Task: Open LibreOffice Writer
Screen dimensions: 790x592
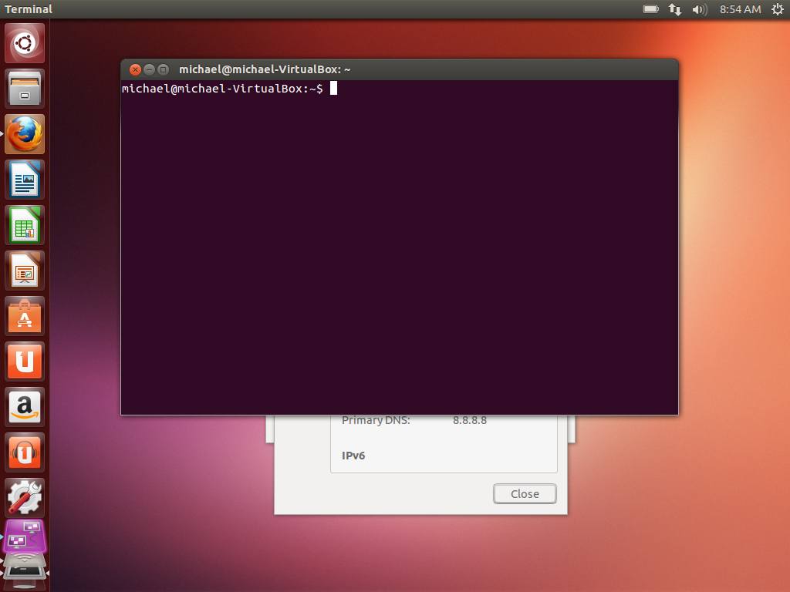Action: (25, 180)
